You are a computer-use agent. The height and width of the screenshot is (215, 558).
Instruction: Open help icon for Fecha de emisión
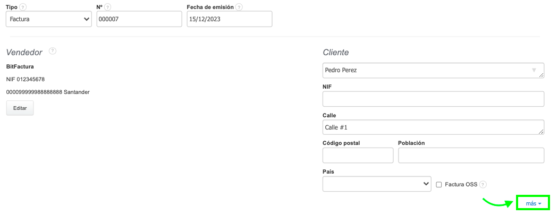[x=239, y=7]
